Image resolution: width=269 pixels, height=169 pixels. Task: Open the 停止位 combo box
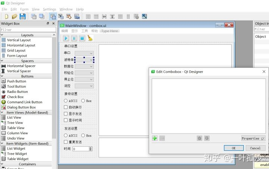pyautogui.click(x=84, y=79)
